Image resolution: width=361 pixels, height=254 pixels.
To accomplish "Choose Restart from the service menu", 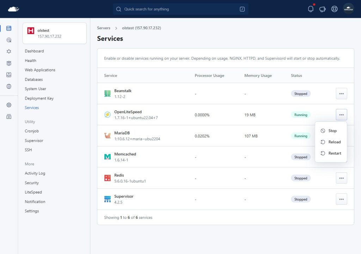I will (x=331, y=153).
